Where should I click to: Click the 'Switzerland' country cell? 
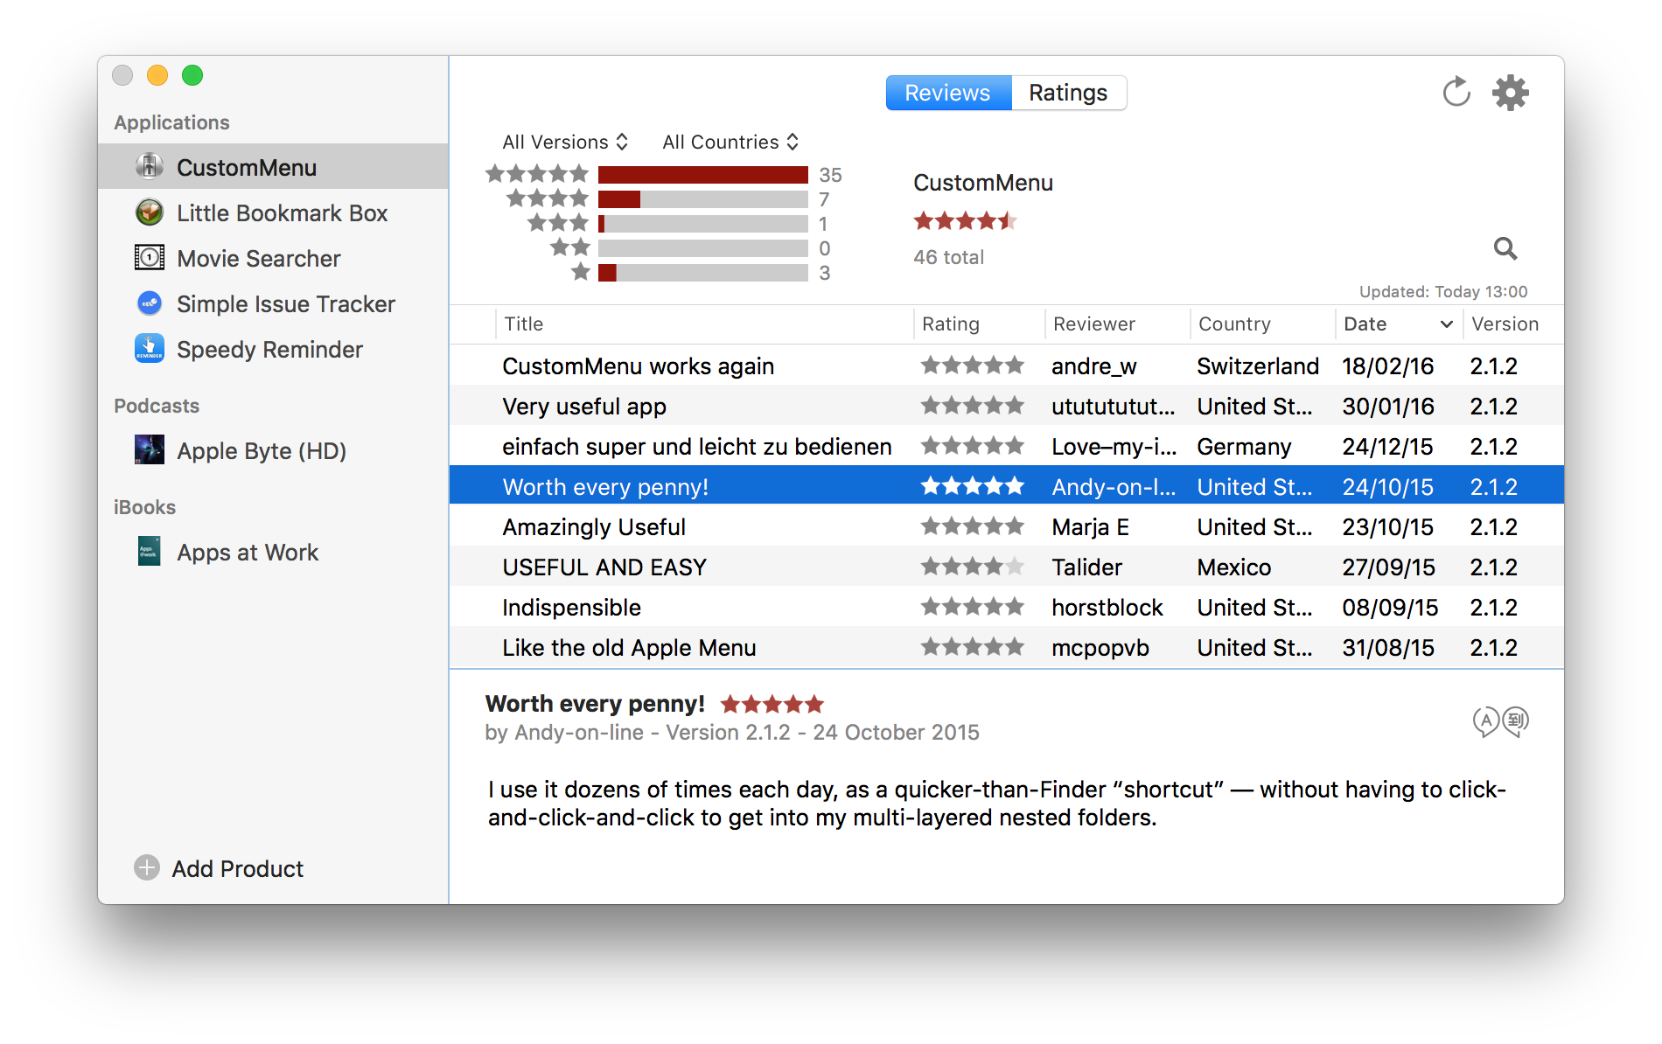(x=1258, y=366)
